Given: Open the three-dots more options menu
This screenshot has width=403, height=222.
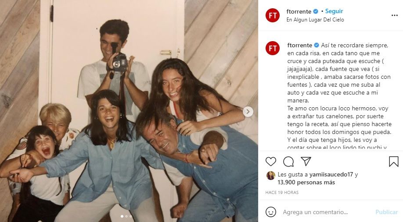Looking at the screenshot, I should (395, 16).
